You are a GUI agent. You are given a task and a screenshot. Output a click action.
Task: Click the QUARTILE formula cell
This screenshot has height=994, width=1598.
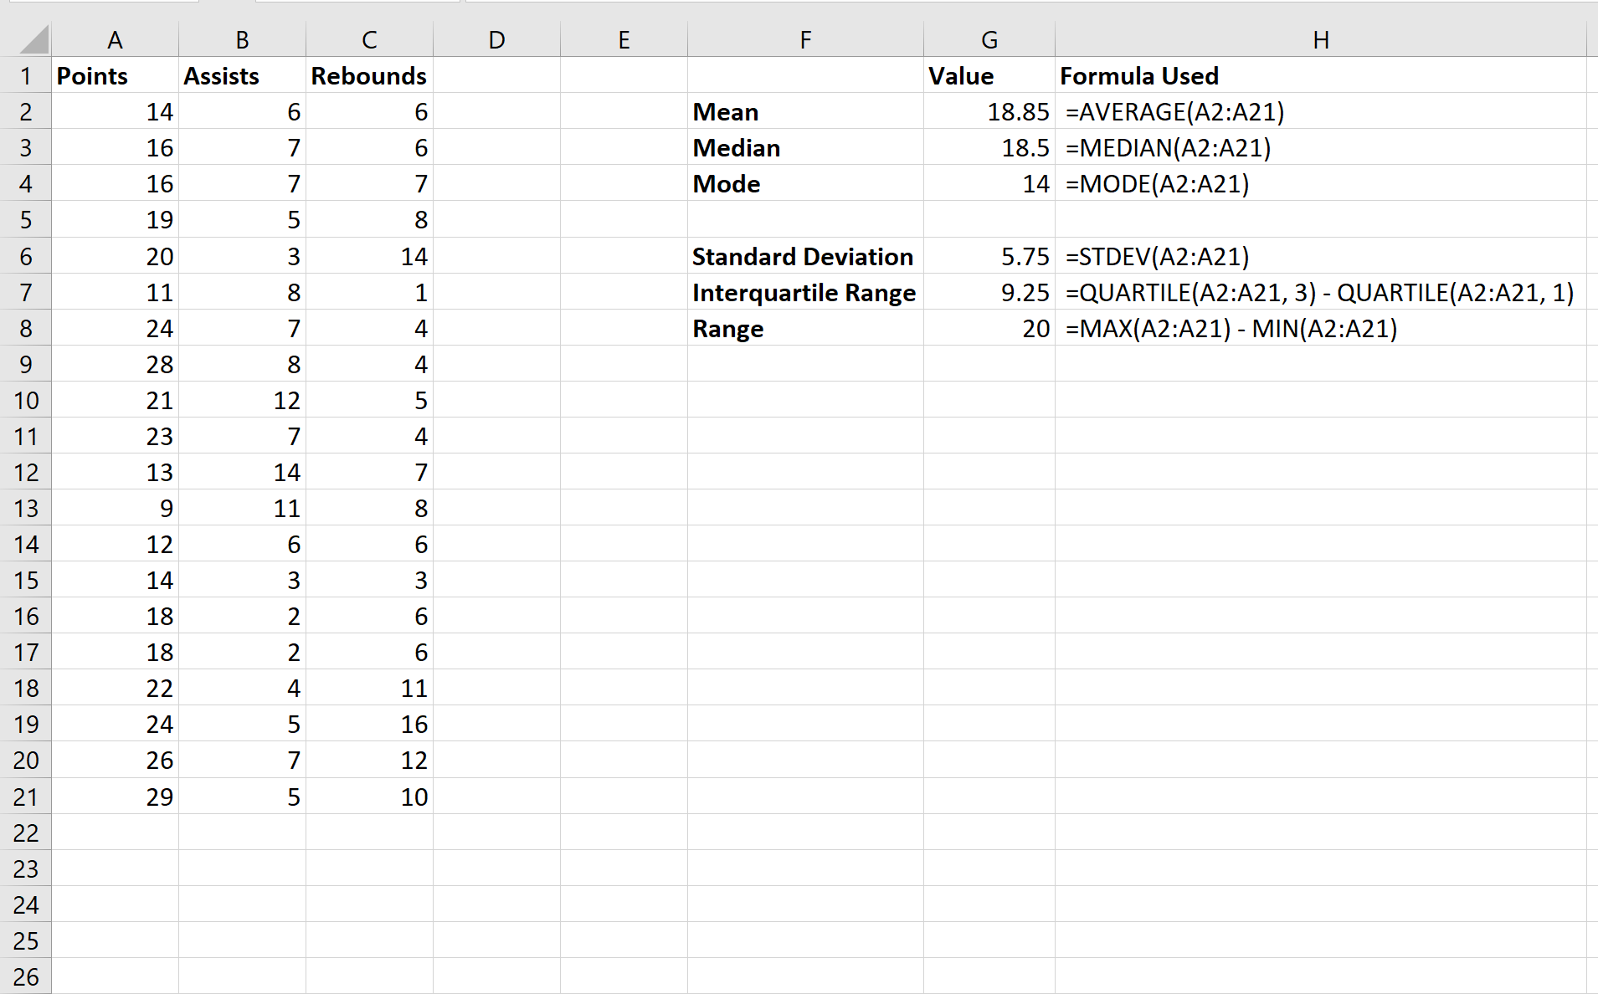coord(1323,292)
